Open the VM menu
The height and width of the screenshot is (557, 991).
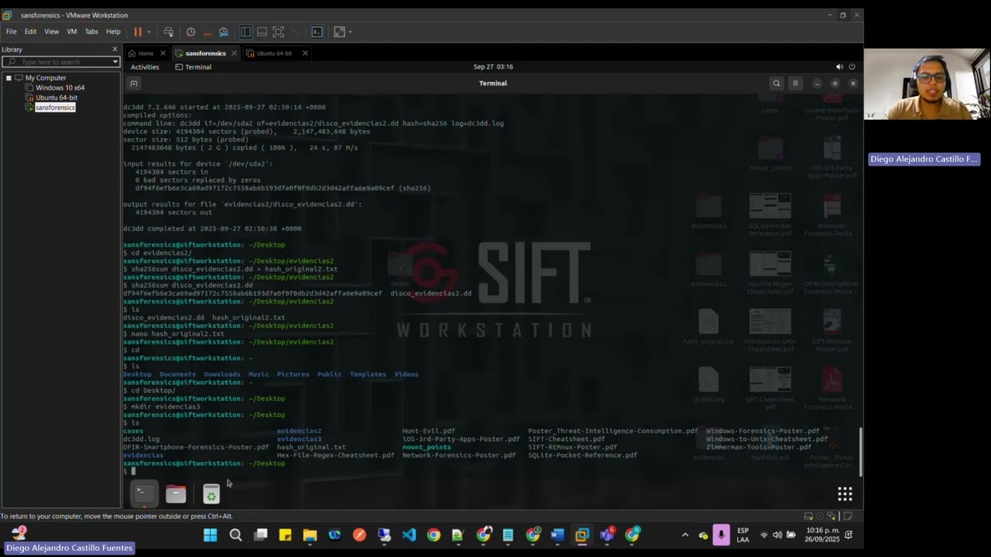pyautogui.click(x=71, y=32)
